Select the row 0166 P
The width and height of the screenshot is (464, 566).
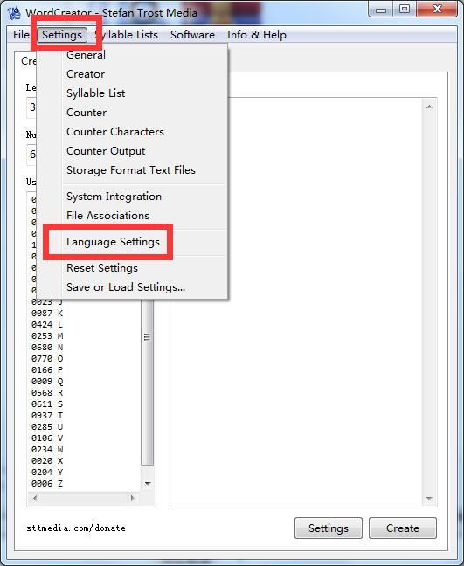pyautogui.click(x=47, y=370)
